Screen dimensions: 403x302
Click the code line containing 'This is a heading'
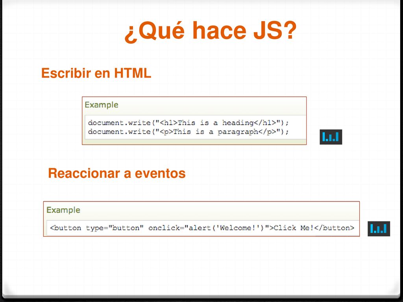pos(189,123)
